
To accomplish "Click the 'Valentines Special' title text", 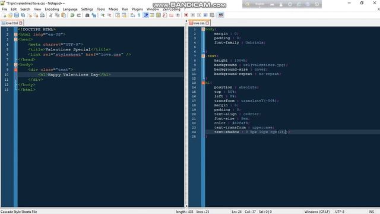I will (68, 49).
